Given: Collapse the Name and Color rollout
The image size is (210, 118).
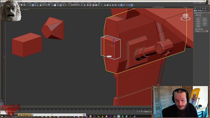Looking at the screenshot, I should pyautogui.click(x=199, y=29).
